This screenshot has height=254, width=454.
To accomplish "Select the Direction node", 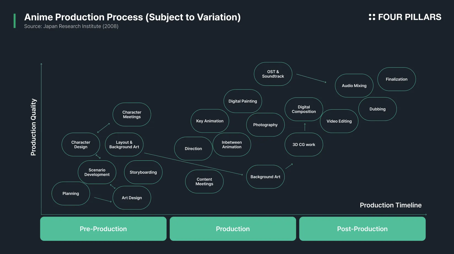I will pos(193,148).
